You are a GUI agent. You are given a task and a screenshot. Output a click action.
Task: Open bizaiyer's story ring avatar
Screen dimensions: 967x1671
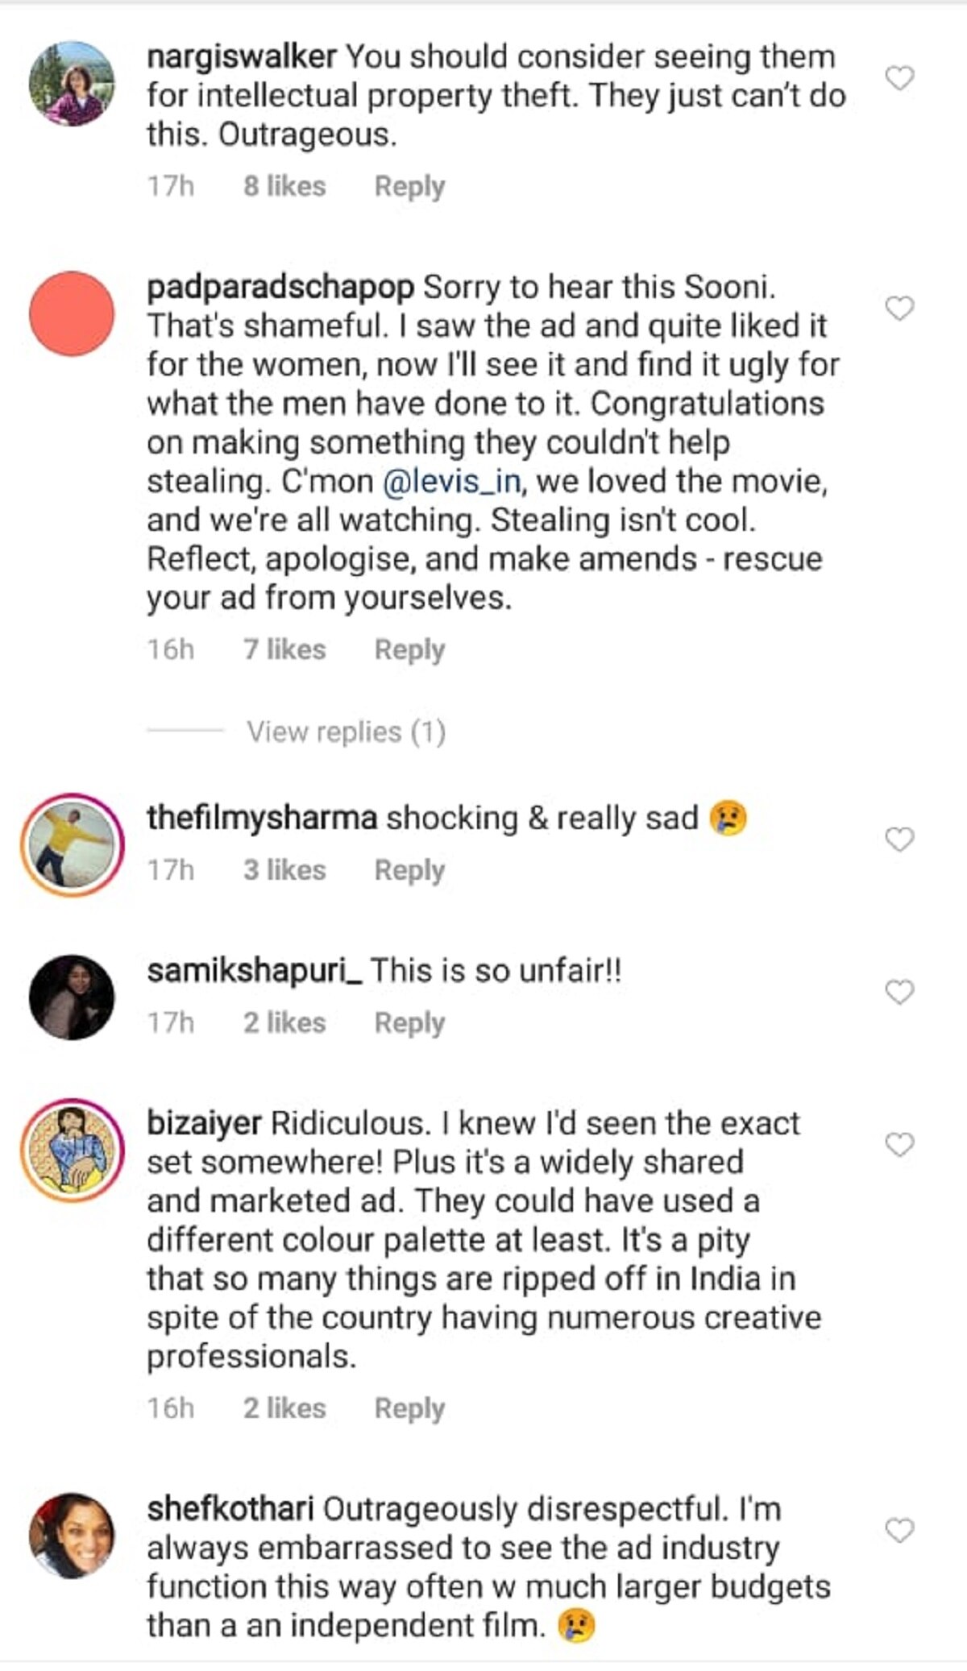click(72, 1150)
